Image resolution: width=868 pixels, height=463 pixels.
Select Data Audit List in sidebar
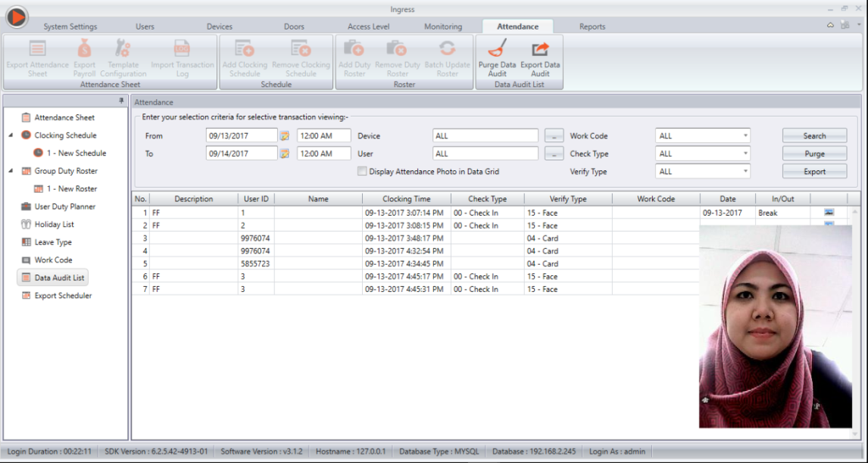coord(52,278)
